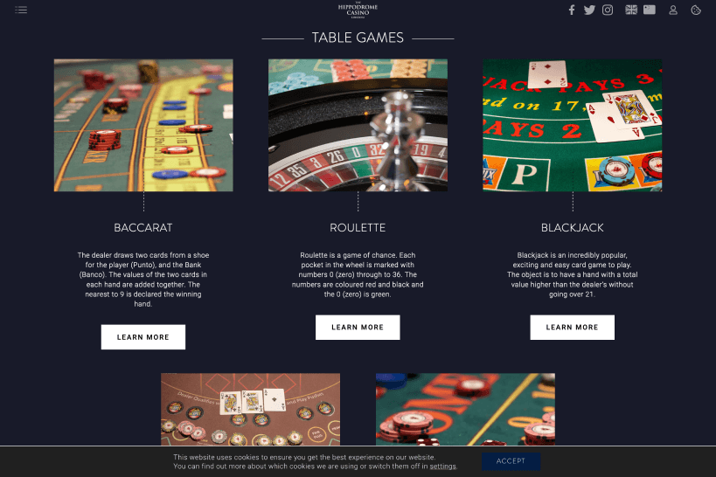Select the Blackjack table photo
Screen dimensions: 716x477
pos(572,125)
